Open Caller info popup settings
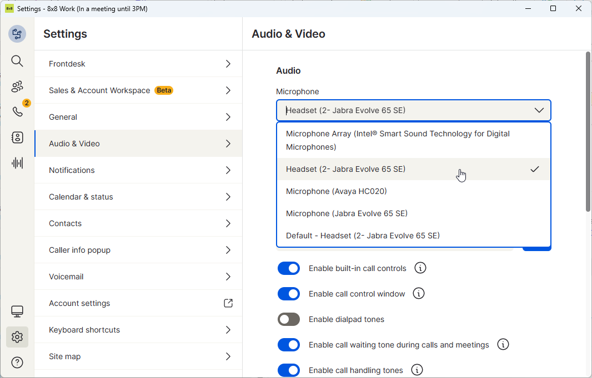This screenshot has width=592, height=378. click(138, 250)
